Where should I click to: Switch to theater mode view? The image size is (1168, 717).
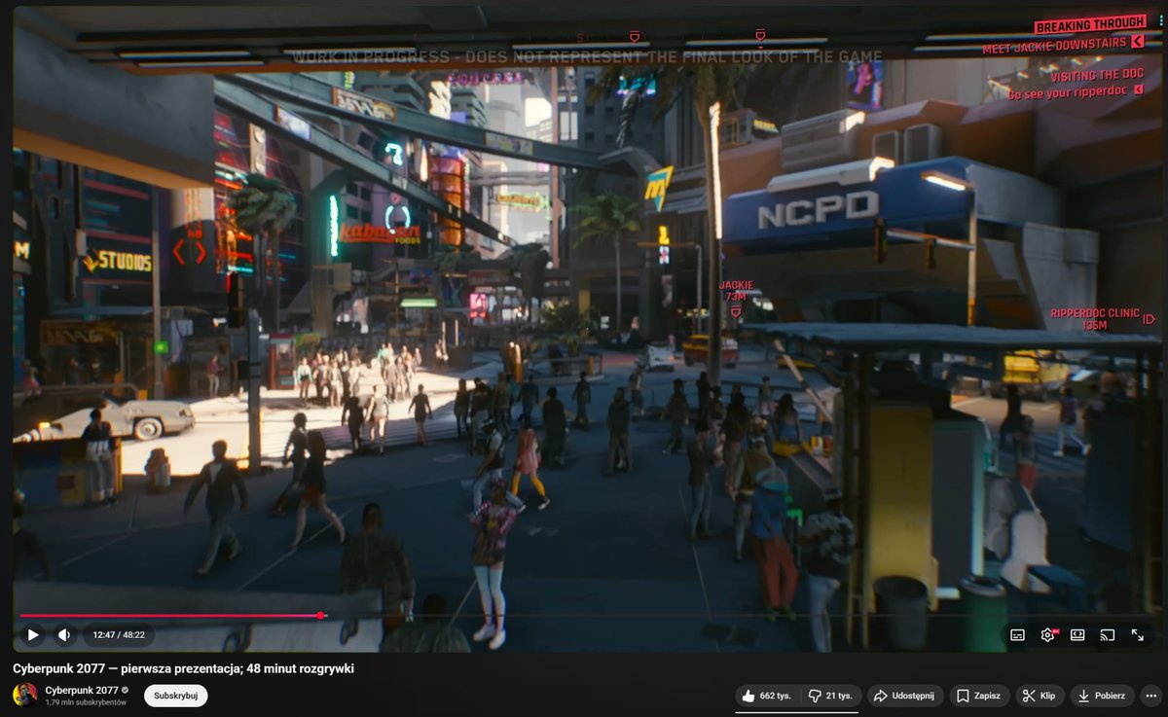pyautogui.click(x=1077, y=635)
